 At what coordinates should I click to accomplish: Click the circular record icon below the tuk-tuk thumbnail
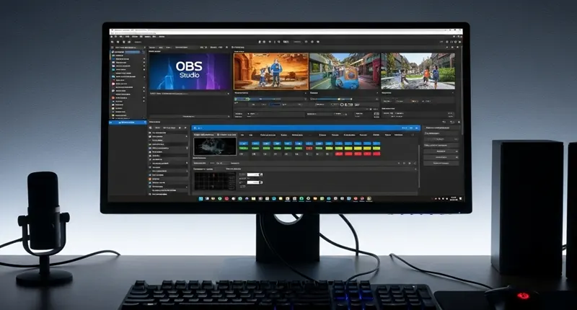pos(342,105)
